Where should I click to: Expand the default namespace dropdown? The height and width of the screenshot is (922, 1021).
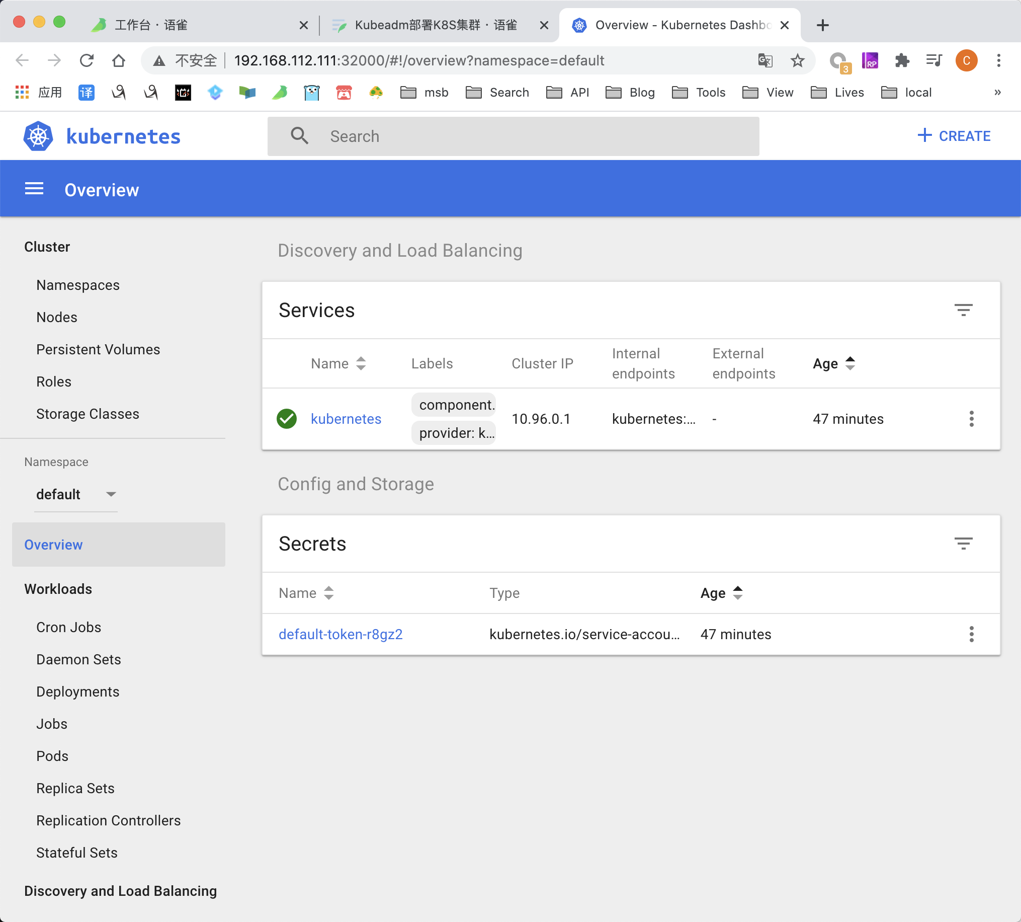tap(76, 494)
